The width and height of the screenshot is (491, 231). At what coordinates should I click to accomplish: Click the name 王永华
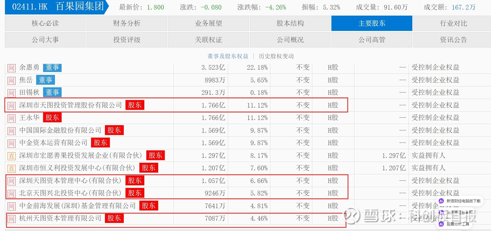point(29,118)
